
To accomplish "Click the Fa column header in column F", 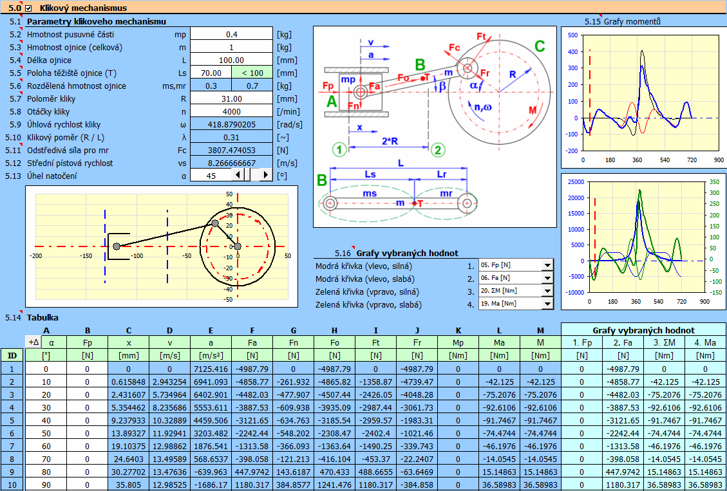I will (x=252, y=343).
